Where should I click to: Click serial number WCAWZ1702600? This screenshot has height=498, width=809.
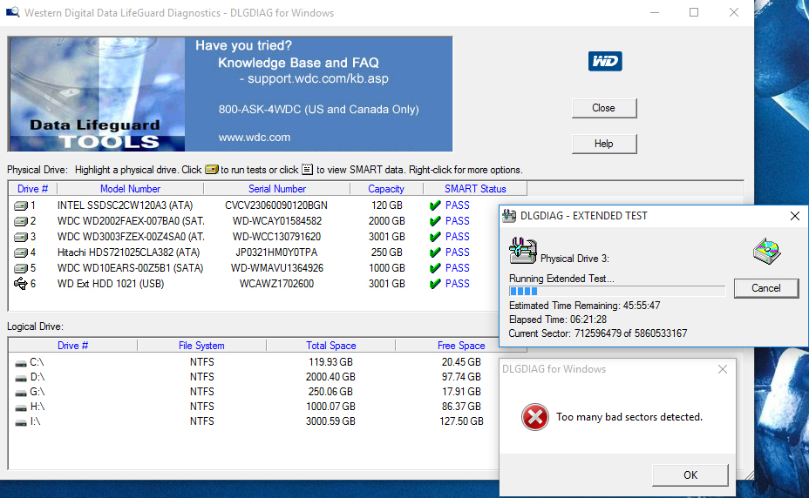[x=276, y=284]
